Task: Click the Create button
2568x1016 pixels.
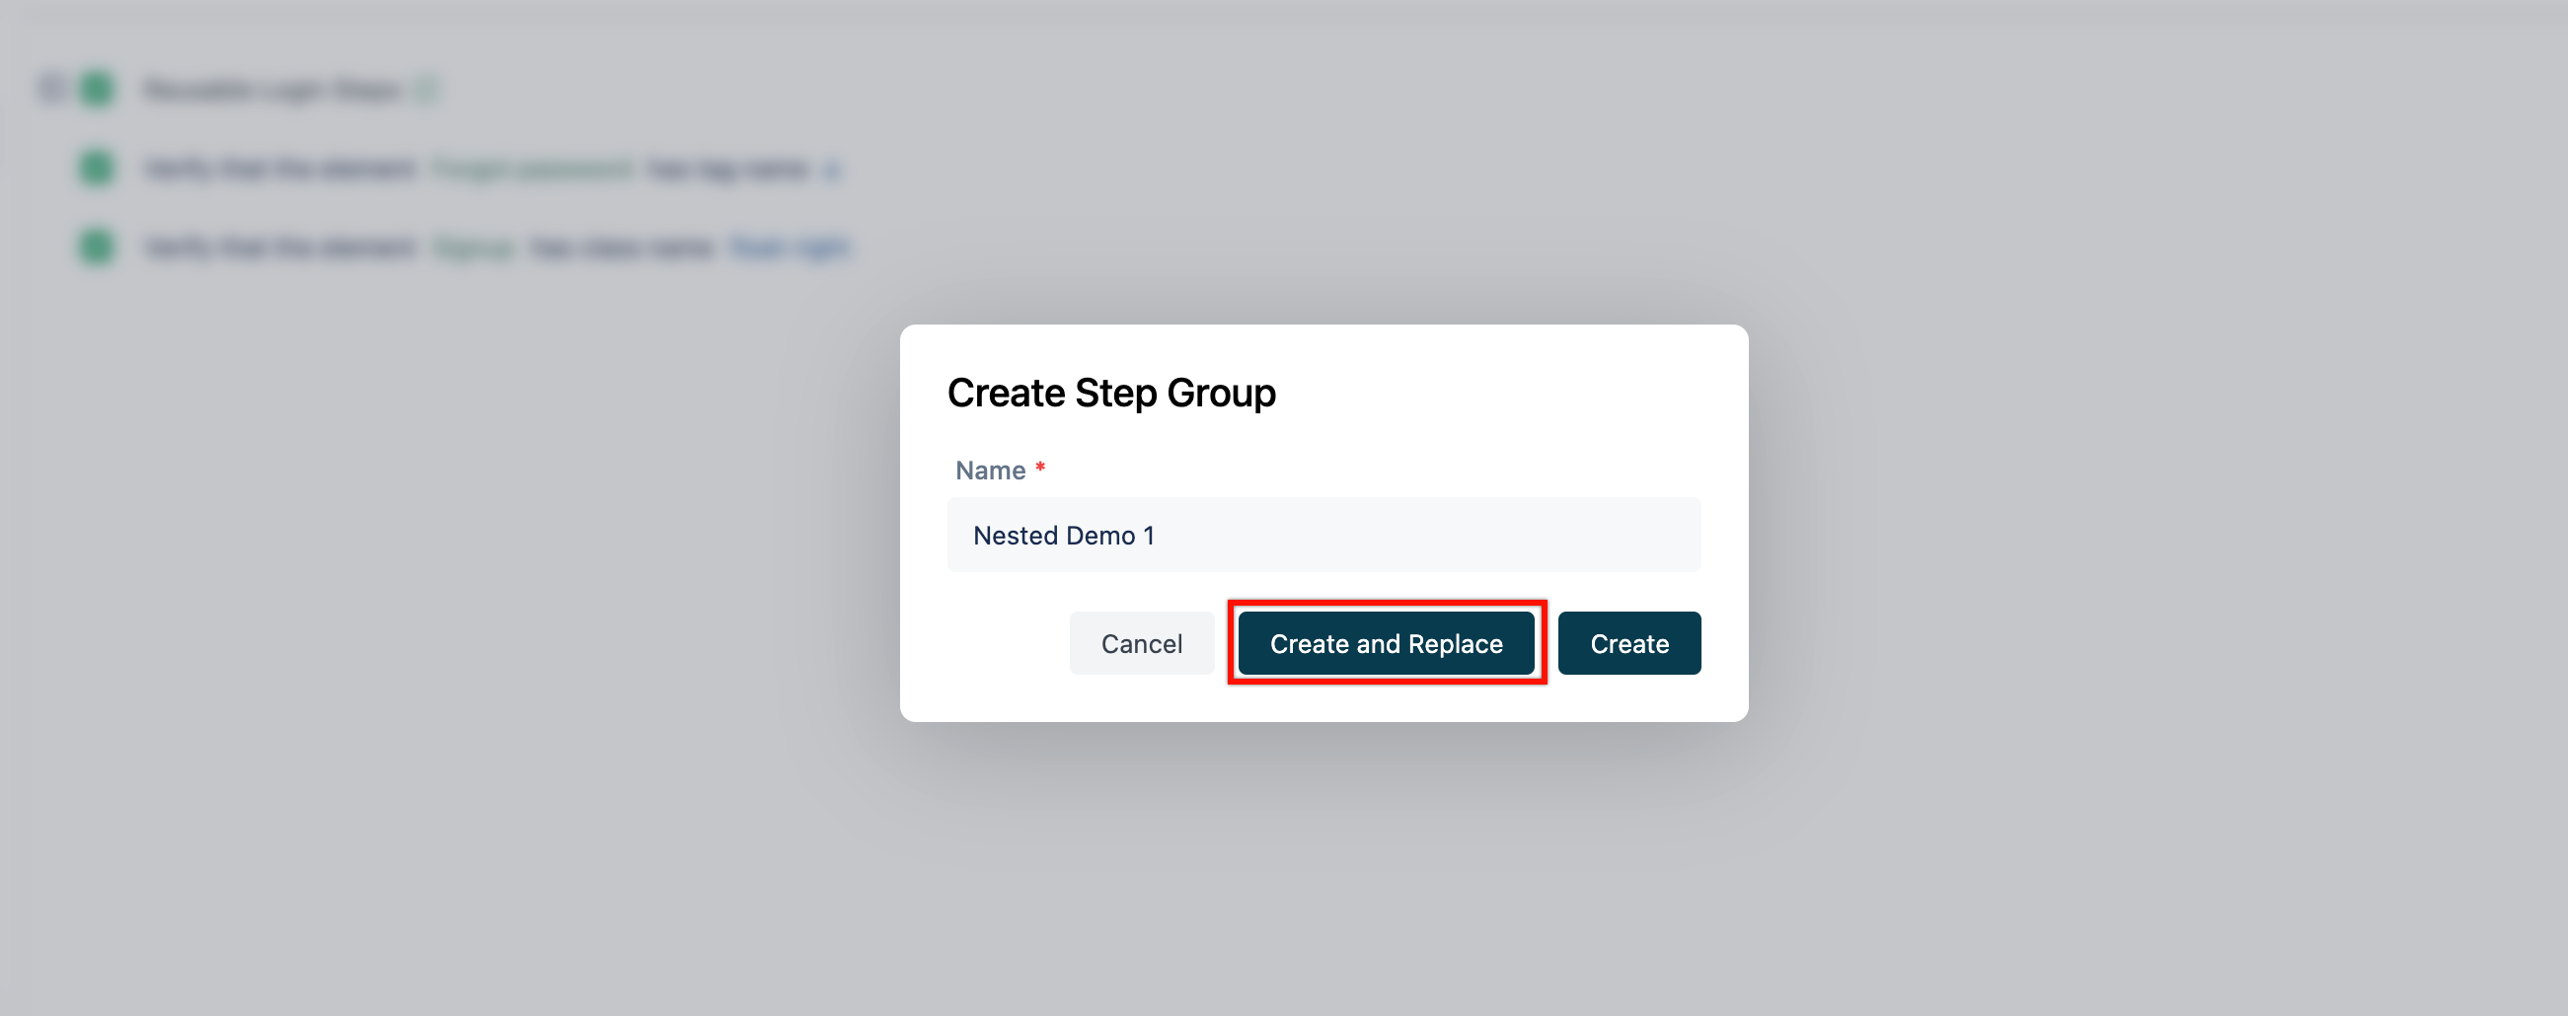Action: (x=1628, y=643)
